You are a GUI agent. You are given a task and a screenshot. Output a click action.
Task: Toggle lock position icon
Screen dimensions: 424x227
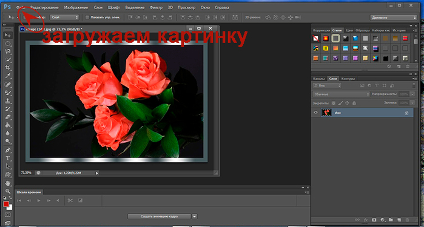347,103
